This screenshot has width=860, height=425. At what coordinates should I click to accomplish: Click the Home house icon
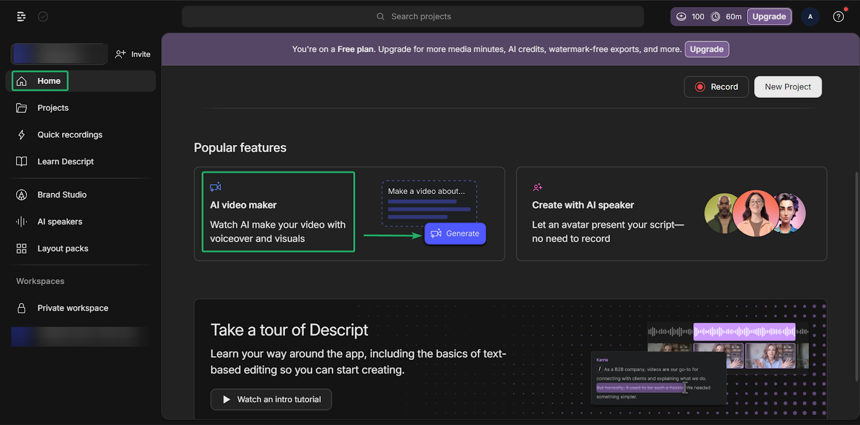coord(21,81)
